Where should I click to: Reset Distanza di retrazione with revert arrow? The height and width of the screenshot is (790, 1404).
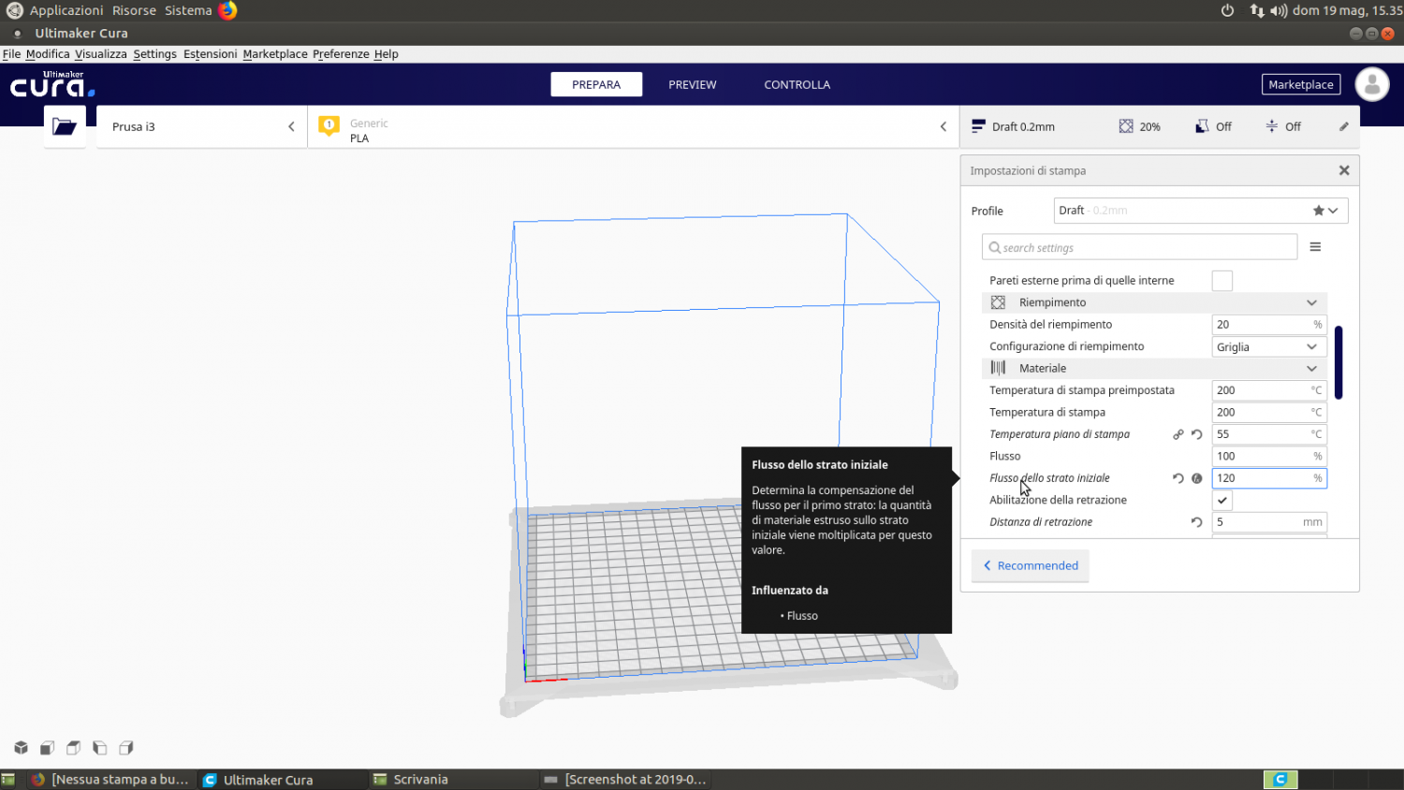(1196, 522)
